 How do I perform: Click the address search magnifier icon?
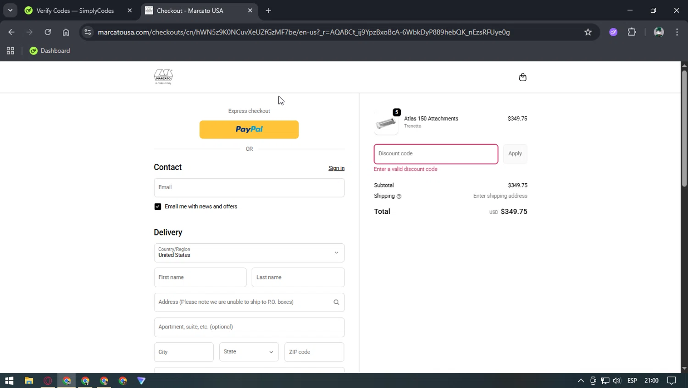336,302
